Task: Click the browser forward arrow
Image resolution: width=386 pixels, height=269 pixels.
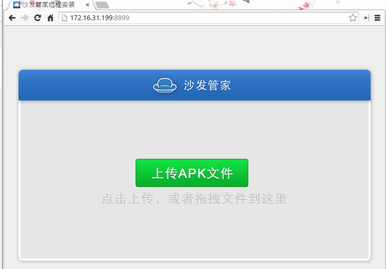Action: click(25, 18)
